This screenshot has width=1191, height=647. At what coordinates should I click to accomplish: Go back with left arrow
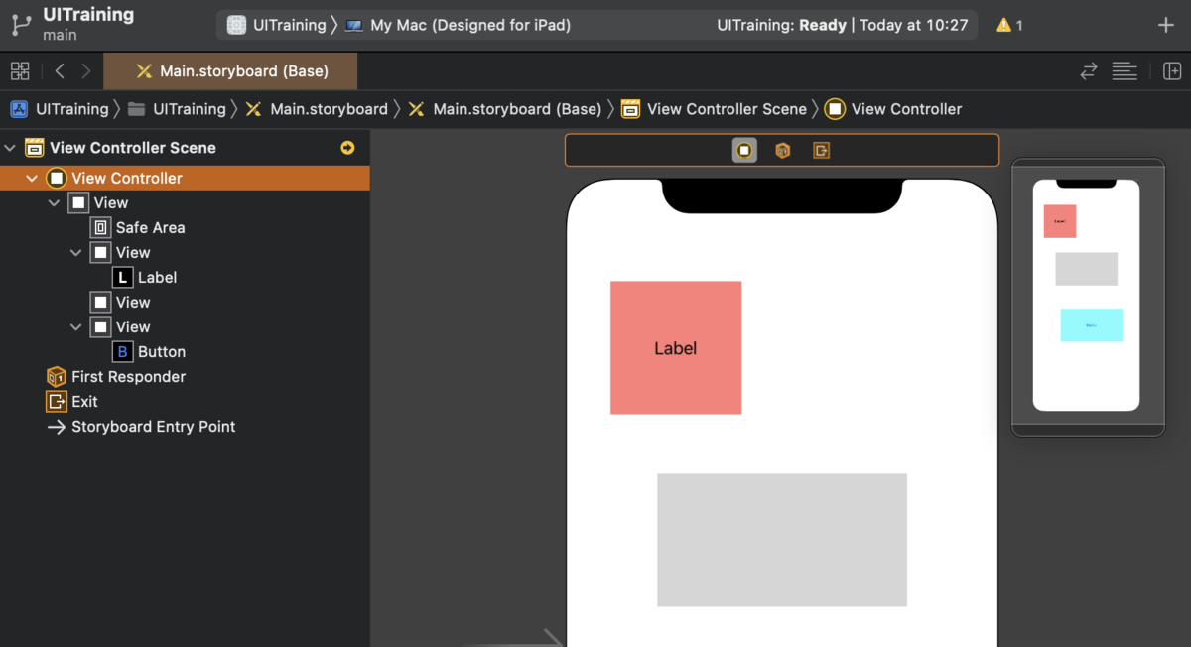(x=60, y=71)
